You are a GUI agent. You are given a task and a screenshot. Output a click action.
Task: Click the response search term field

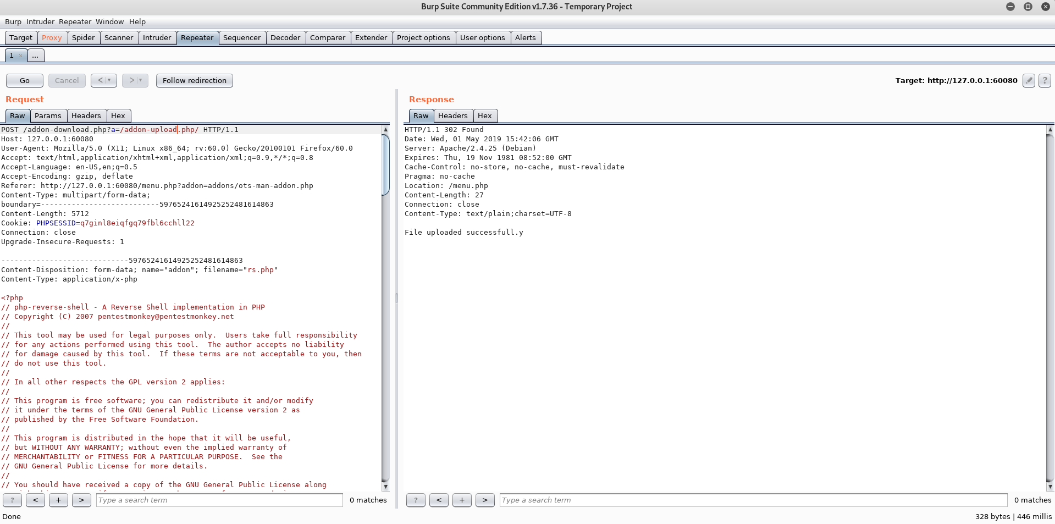pyautogui.click(x=753, y=500)
